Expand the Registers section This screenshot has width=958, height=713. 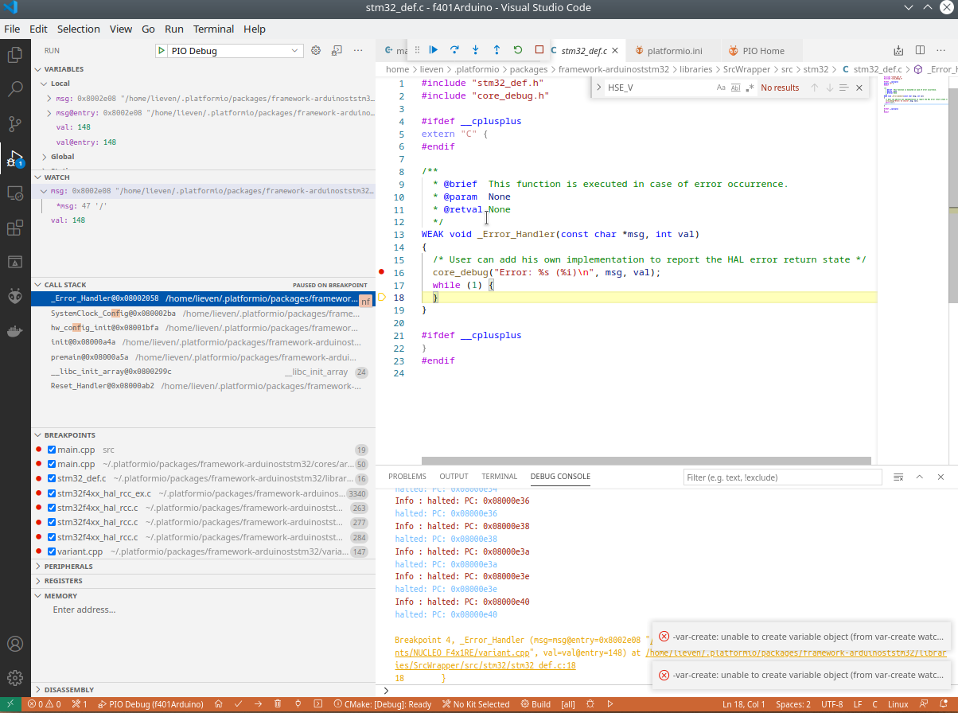[x=63, y=581]
